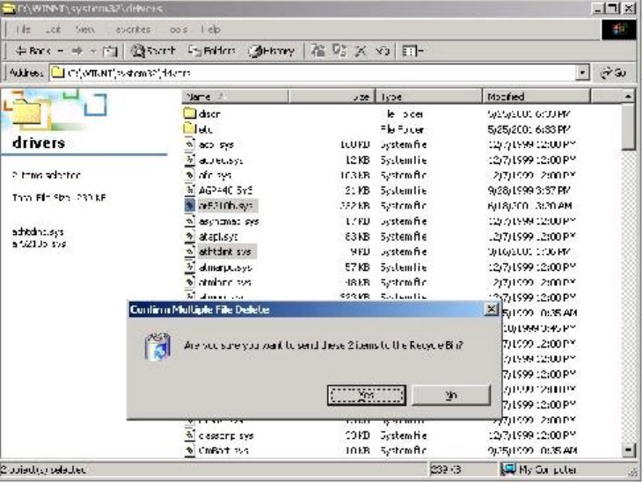Click the Go button beside Address

click(x=613, y=73)
